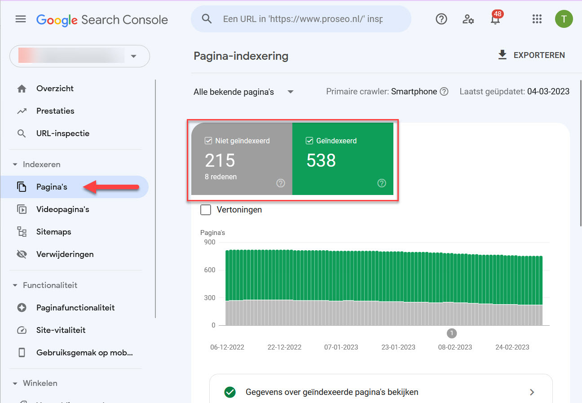Open Alle bekende pagina's filter dropdown
The height and width of the screenshot is (403, 582).
(244, 92)
